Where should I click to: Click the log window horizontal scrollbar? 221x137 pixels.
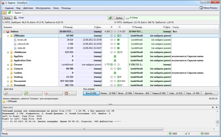pyautogui.click(x=84, y=129)
